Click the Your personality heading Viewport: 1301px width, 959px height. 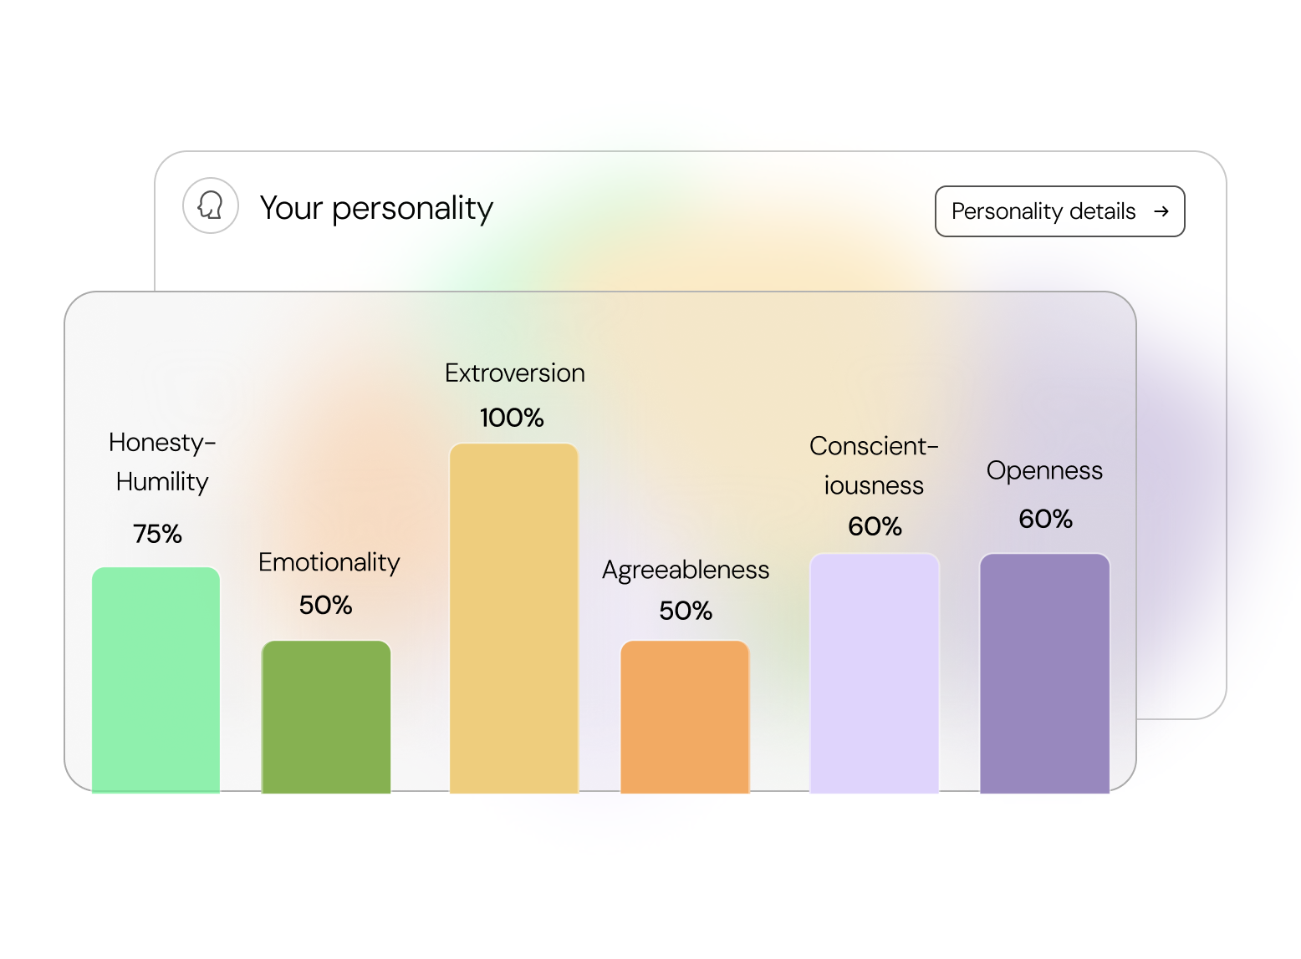point(376,208)
